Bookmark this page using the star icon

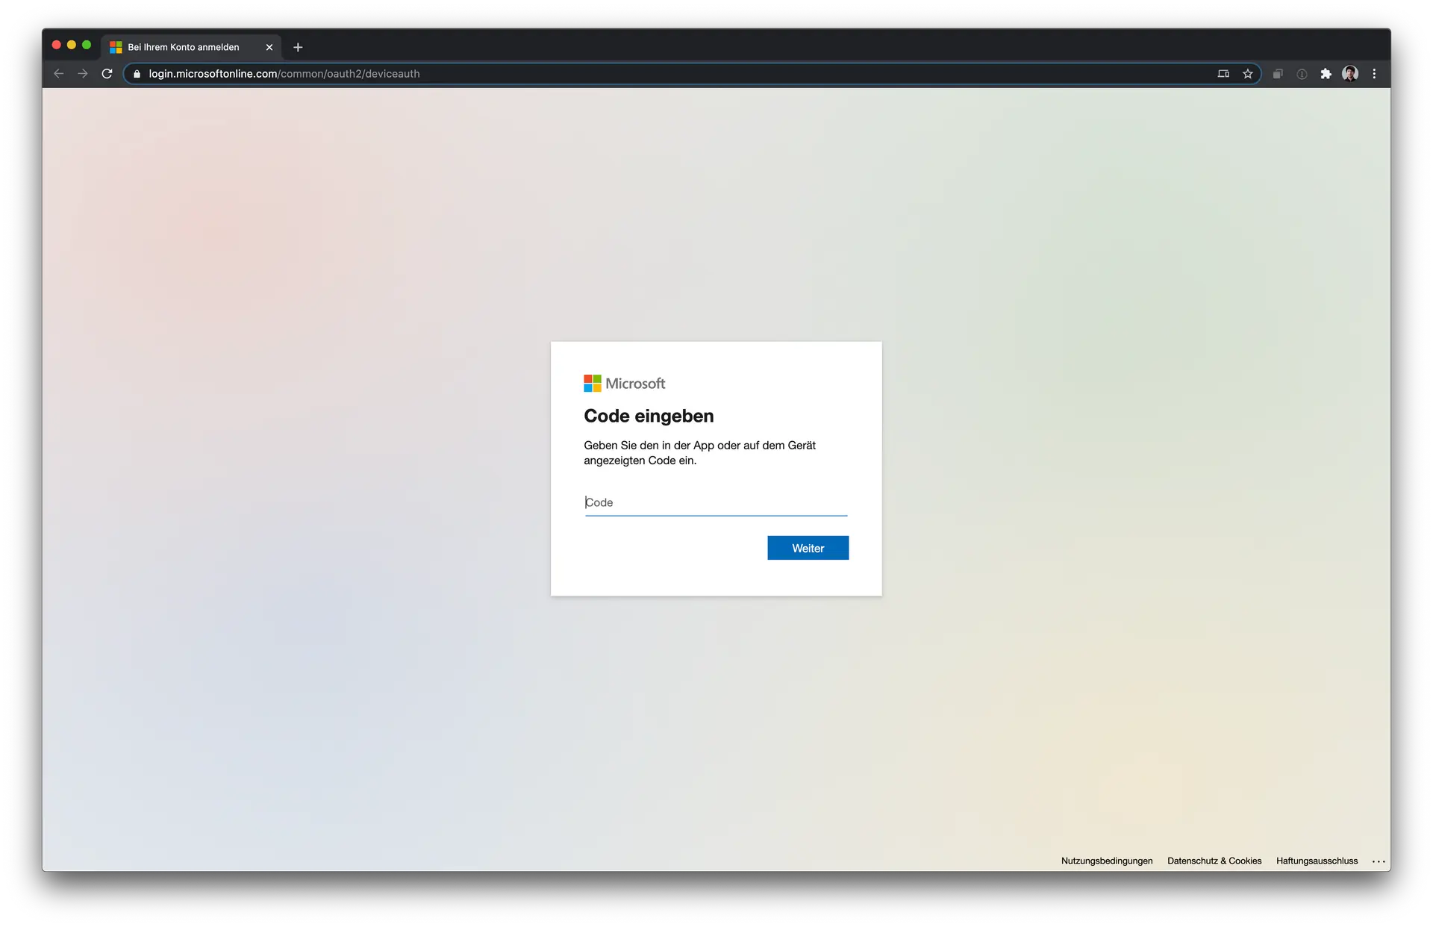point(1248,73)
